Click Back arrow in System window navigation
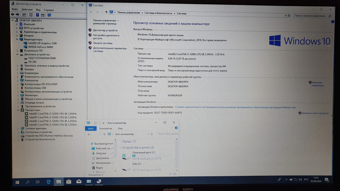This screenshot has height=191, width=340. (91, 12)
